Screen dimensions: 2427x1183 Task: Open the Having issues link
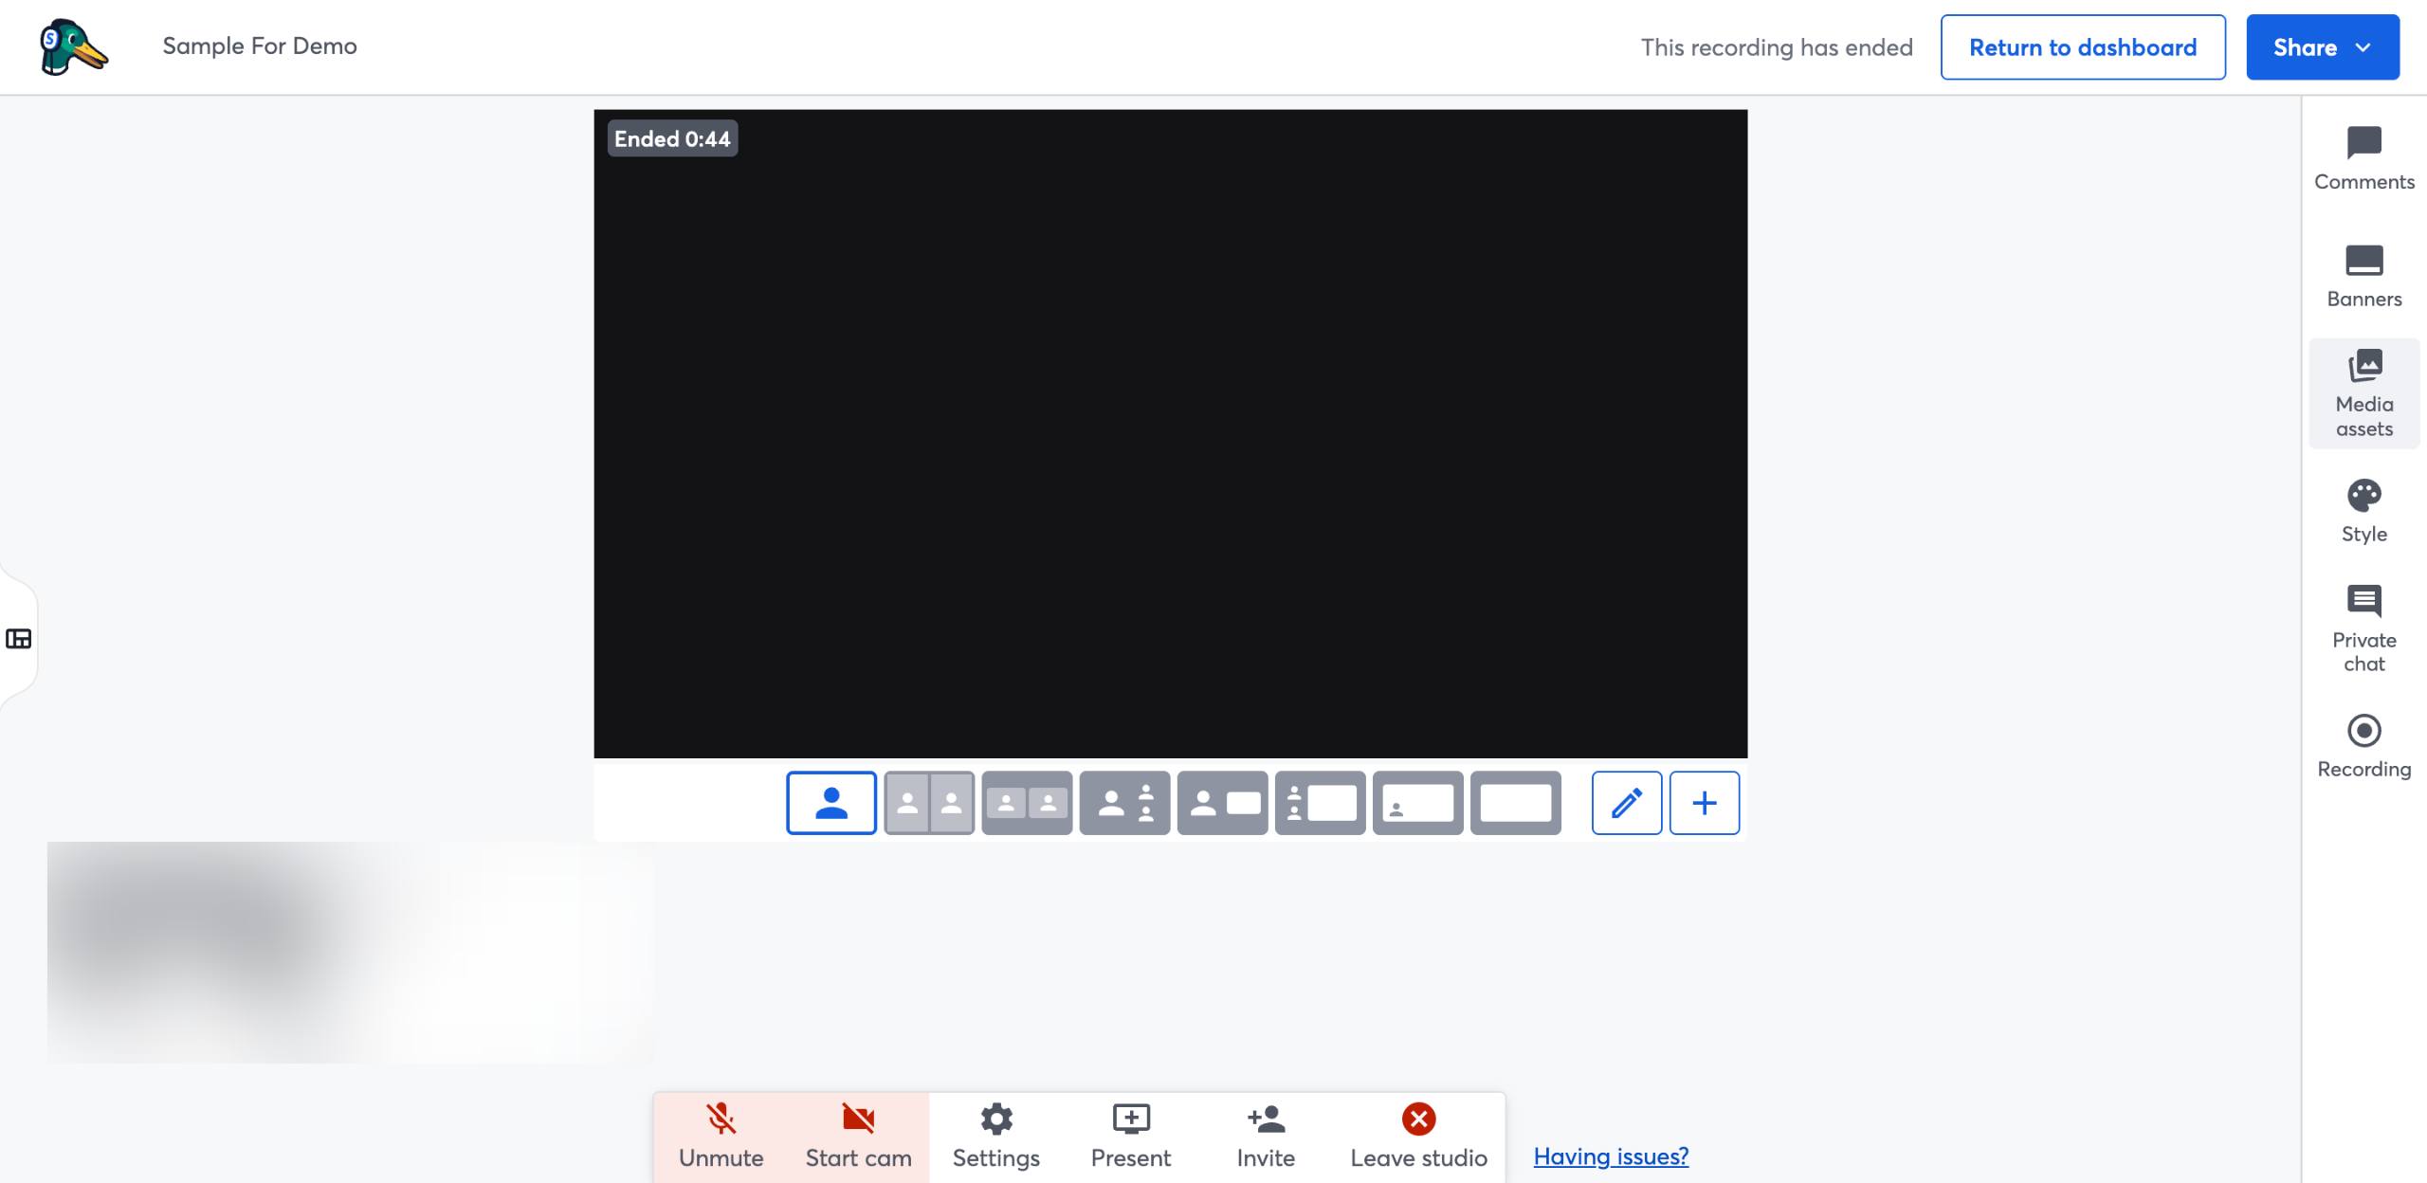[1610, 1156]
